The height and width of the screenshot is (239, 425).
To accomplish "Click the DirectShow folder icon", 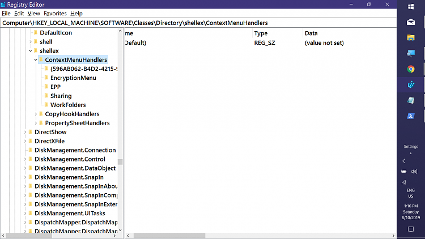I will (31, 132).
